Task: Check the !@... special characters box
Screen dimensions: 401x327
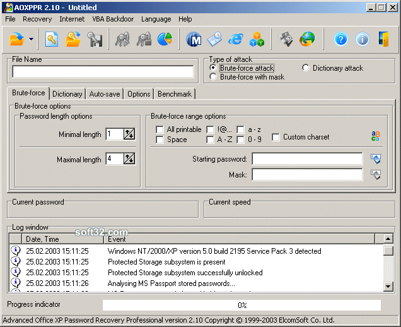Action: point(210,129)
